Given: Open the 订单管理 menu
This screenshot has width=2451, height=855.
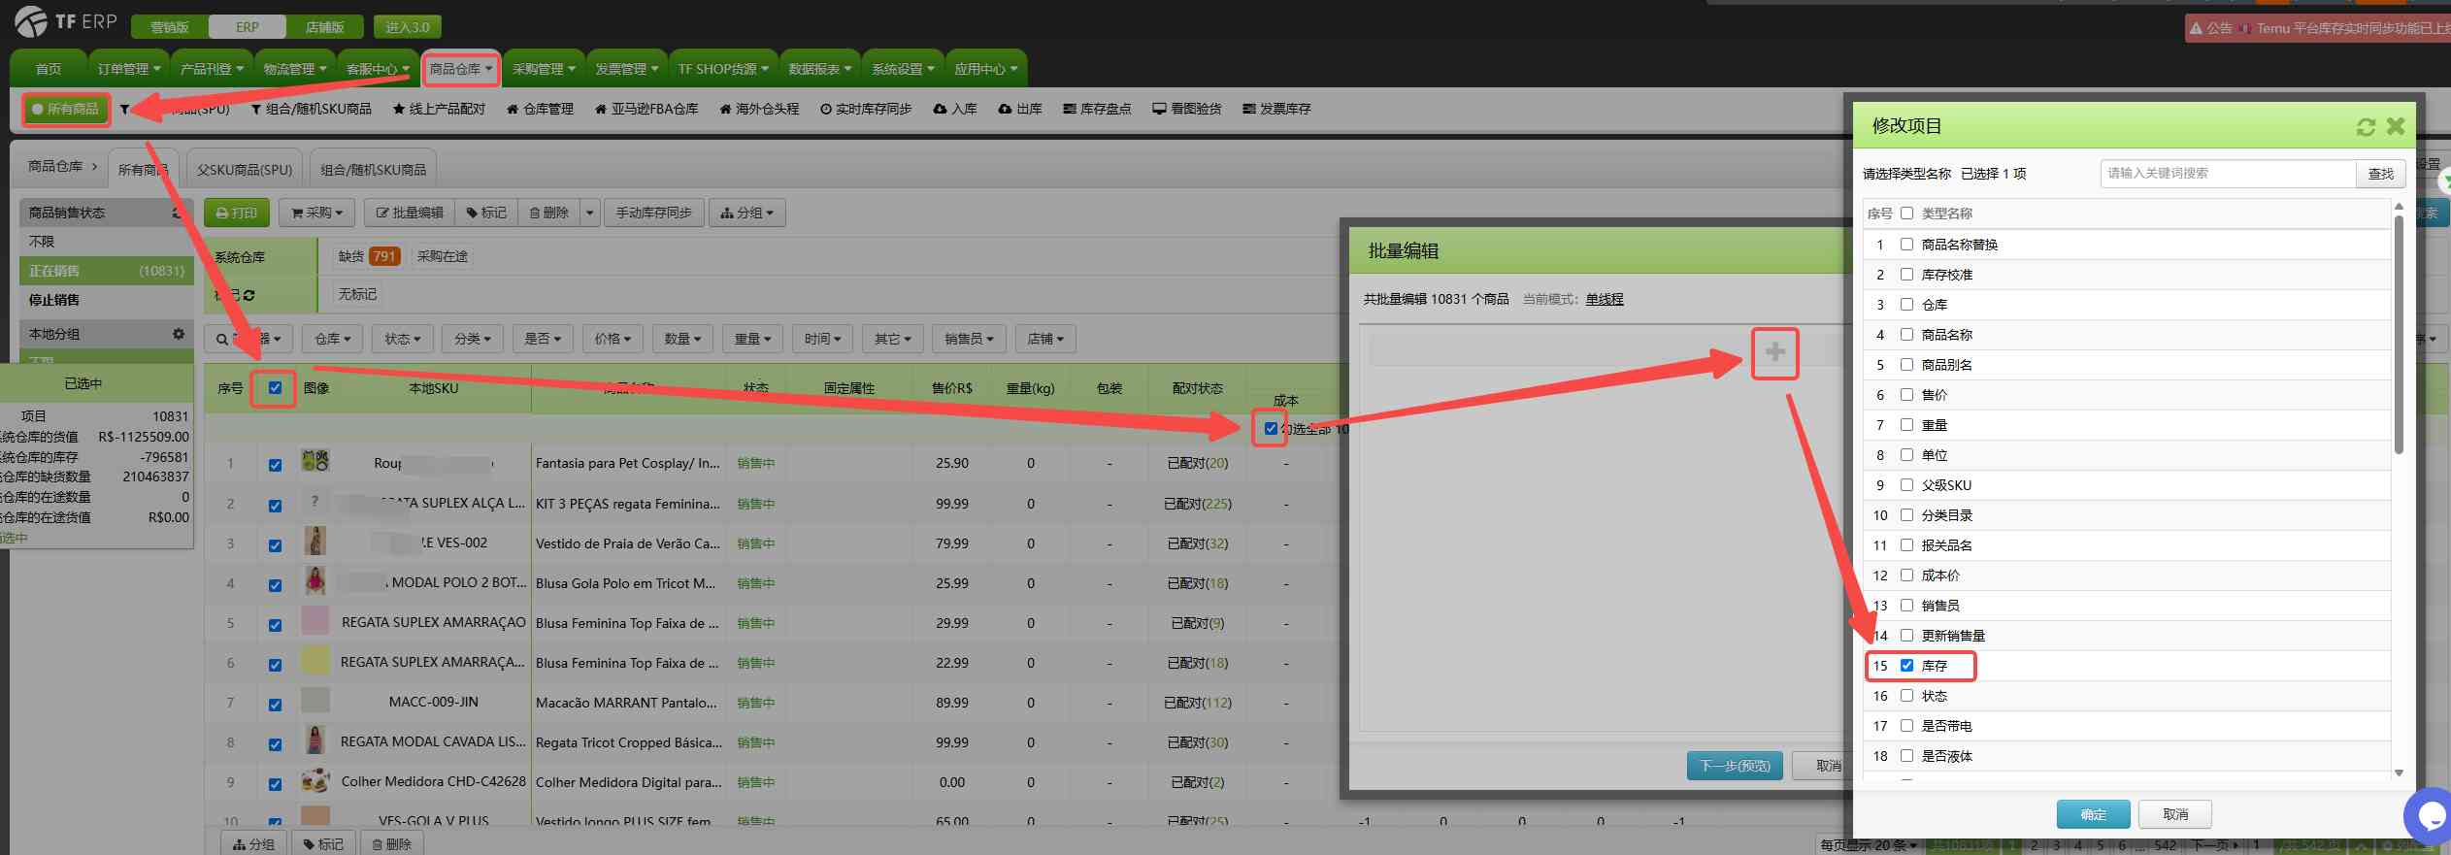Looking at the screenshot, I should [128, 69].
